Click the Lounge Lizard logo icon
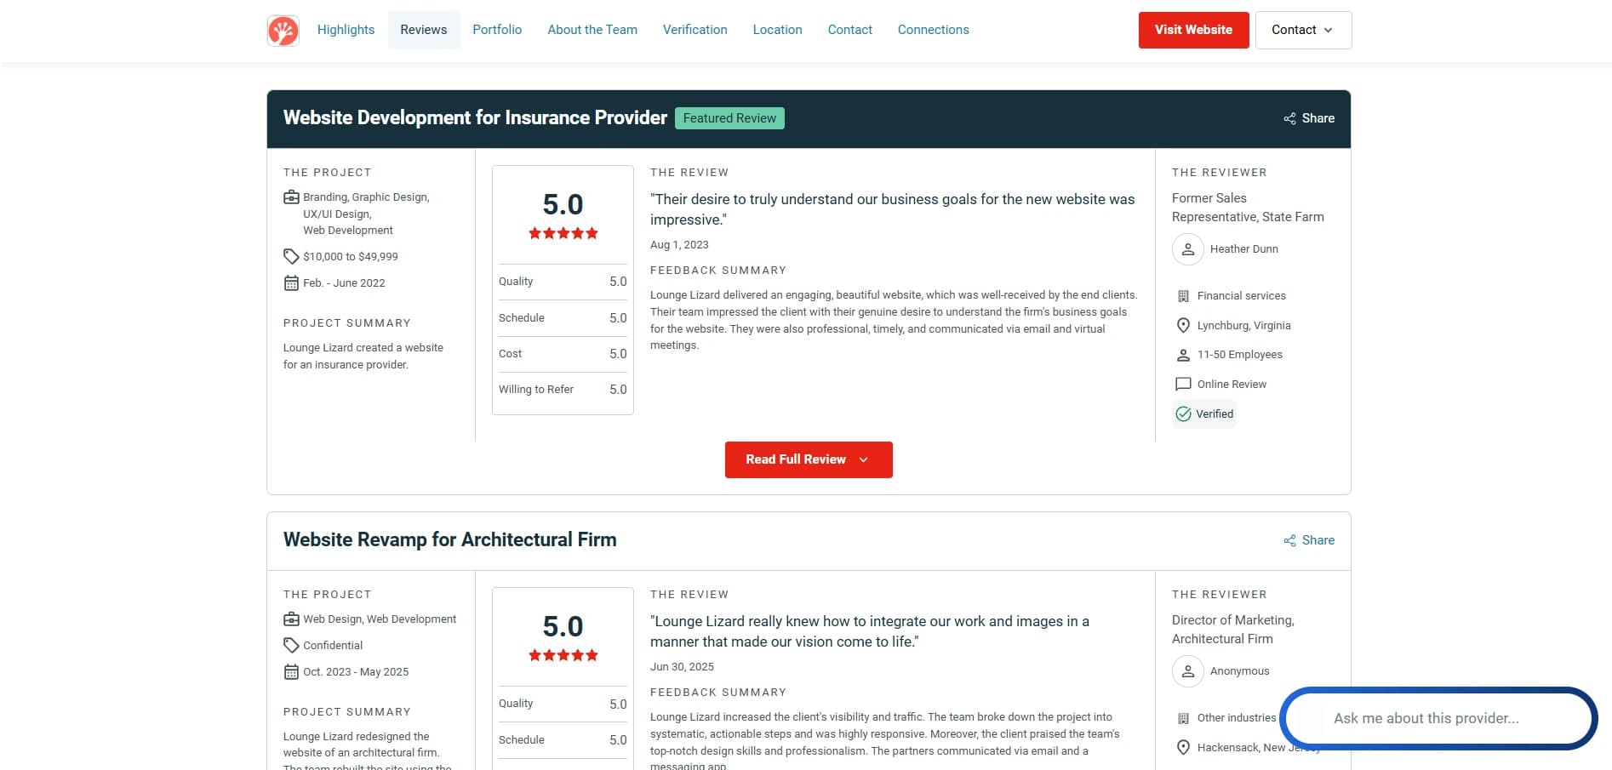The width and height of the screenshot is (1612, 770). tap(283, 31)
